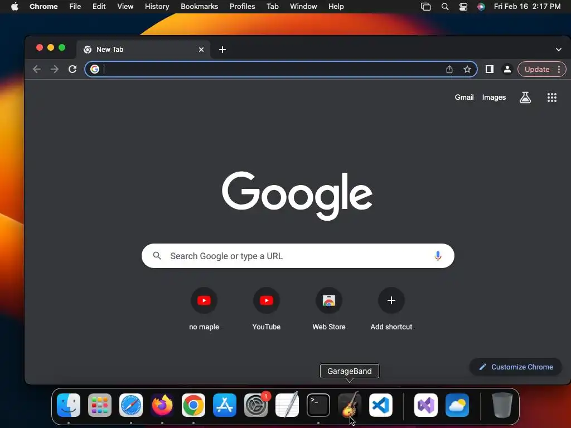Click the share icon in address bar
The image size is (571, 428).
click(449, 69)
